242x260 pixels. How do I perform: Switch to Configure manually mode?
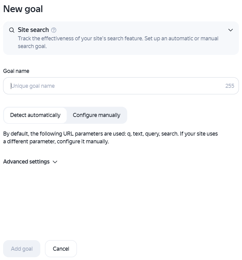click(x=96, y=115)
